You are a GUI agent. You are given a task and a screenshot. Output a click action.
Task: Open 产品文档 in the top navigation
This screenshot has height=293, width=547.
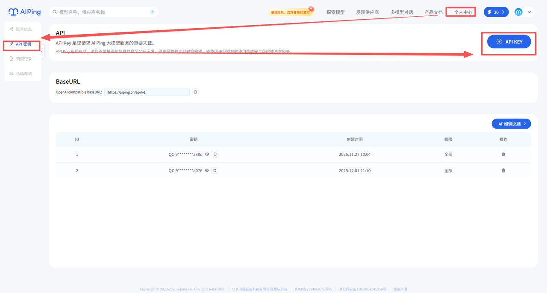(433, 12)
